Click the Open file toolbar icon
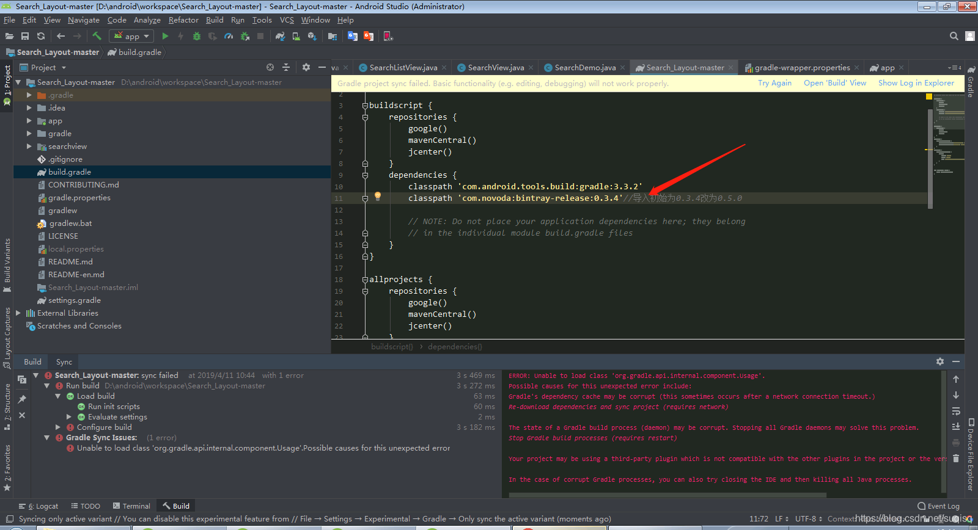 pyautogui.click(x=9, y=36)
